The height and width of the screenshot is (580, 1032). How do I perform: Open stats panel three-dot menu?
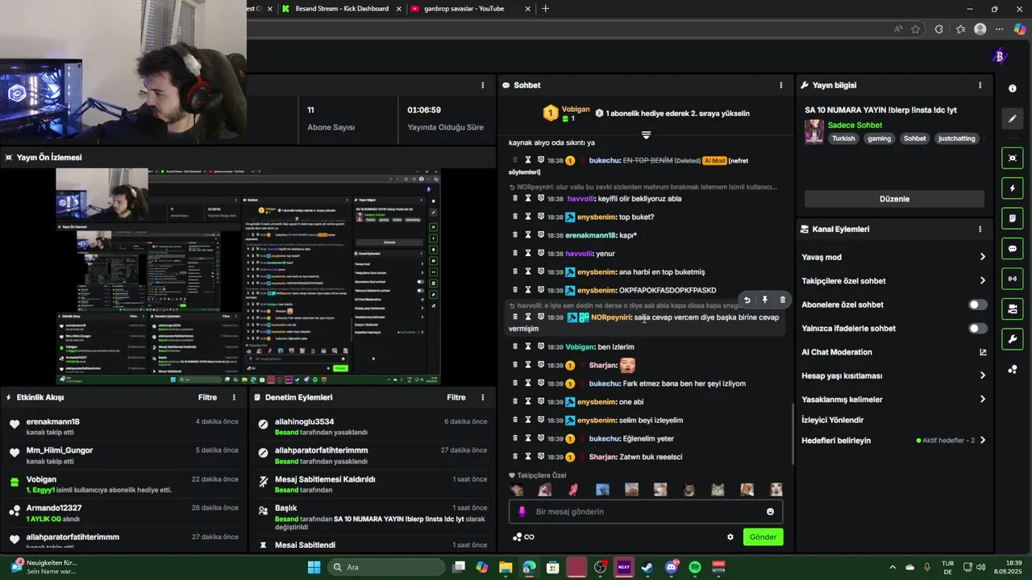pyautogui.click(x=483, y=85)
